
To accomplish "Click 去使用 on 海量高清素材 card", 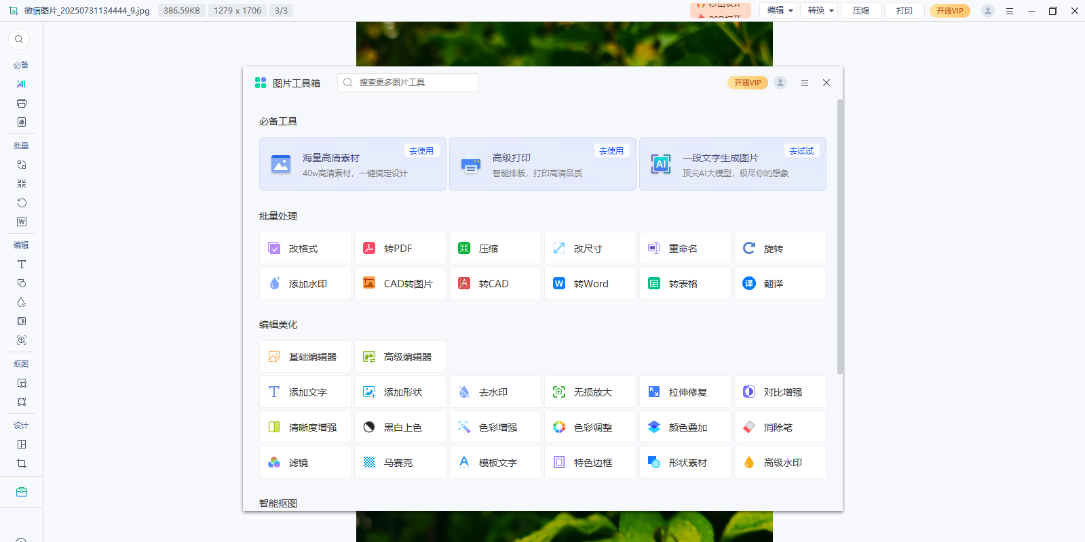I will [x=421, y=151].
